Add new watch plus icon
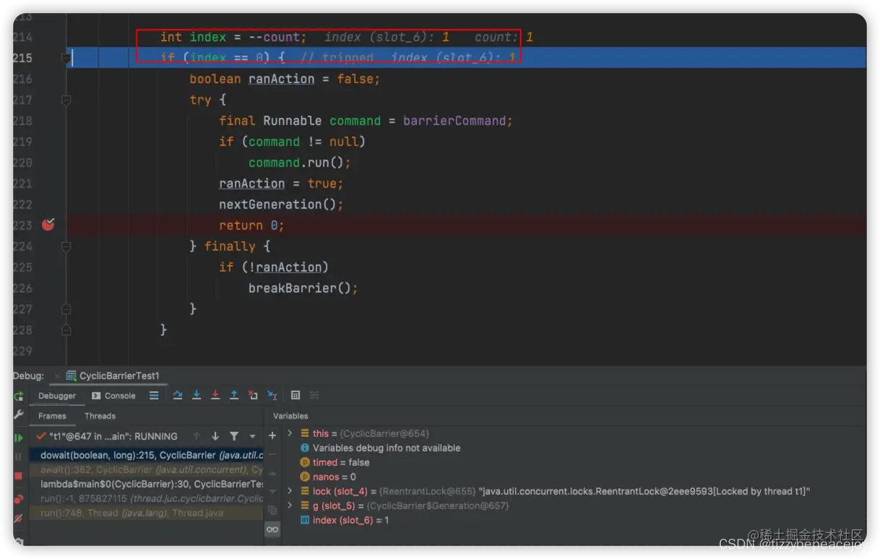This screenshot has height=559, width=880. (x=272, y=435)
